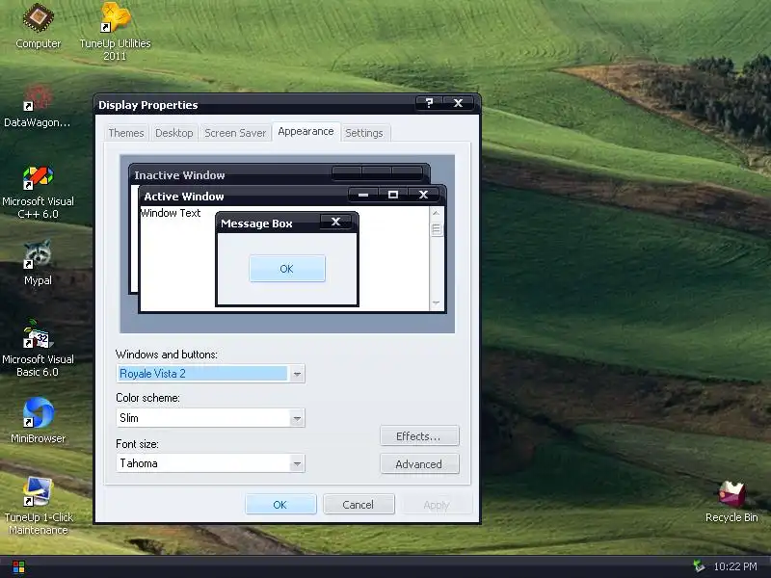The height and width of the screenshot is (578, 771).
Task: Open the Computer desktop icon
Action: point(38,26)
